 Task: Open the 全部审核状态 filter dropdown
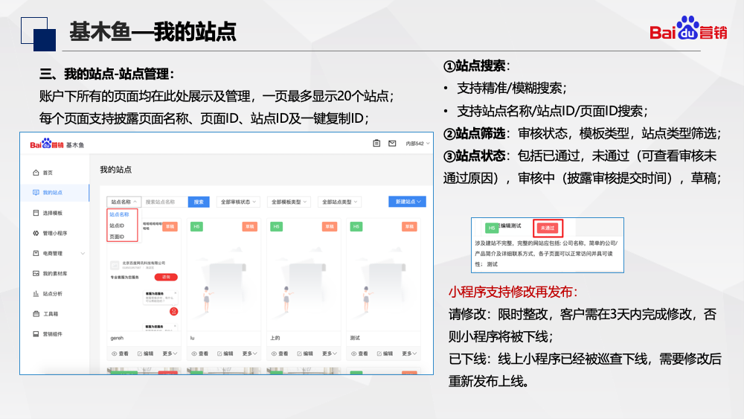238,202
